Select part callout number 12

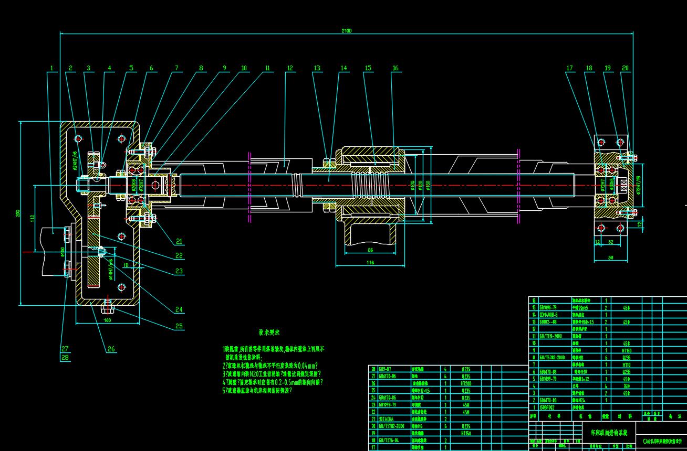pyautogui.click(x=289, y=68)
